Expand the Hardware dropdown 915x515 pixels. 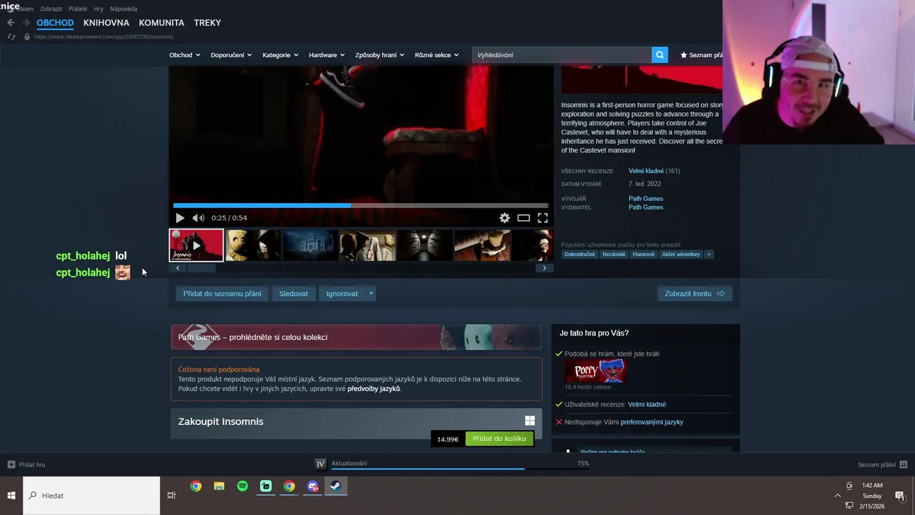[x=327, y=55]
